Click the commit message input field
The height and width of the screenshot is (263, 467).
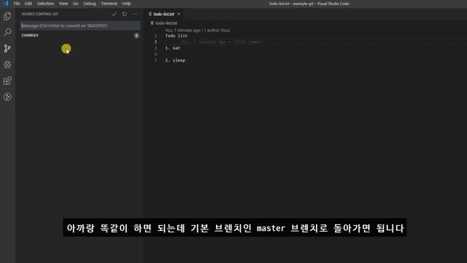pos(80,26)
